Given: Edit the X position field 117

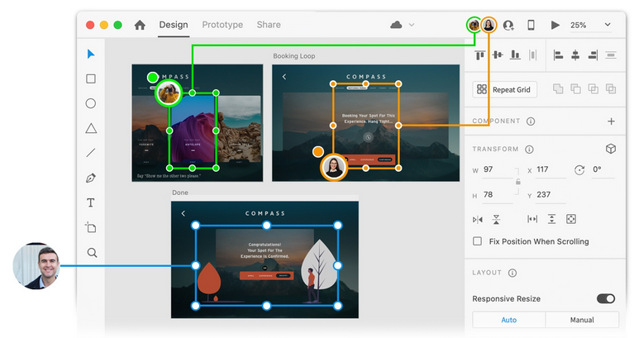Looking at the screenshot, I should coord(551,169).
